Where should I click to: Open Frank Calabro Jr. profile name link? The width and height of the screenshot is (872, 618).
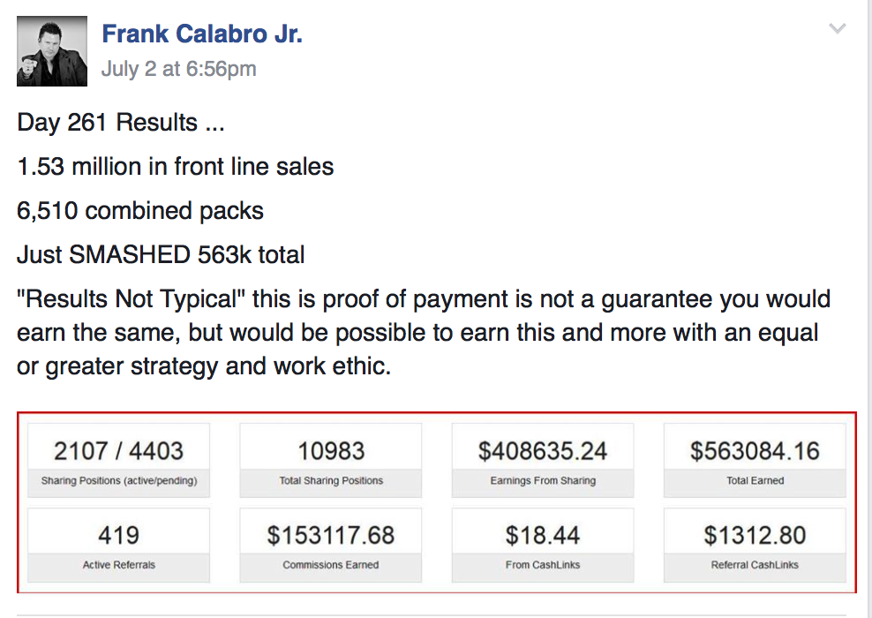202,34
